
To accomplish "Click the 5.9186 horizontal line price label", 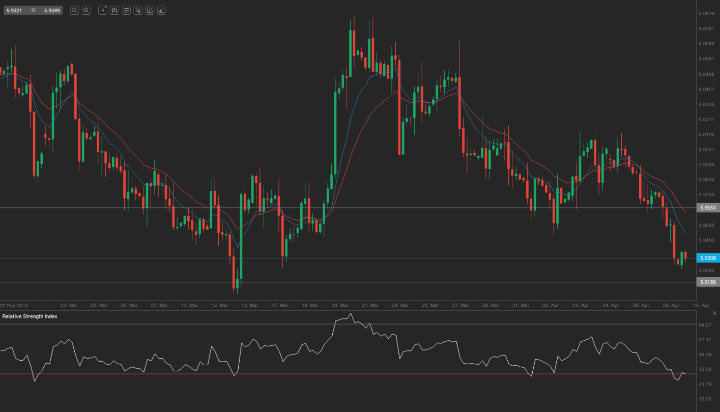I will (707, 282).
